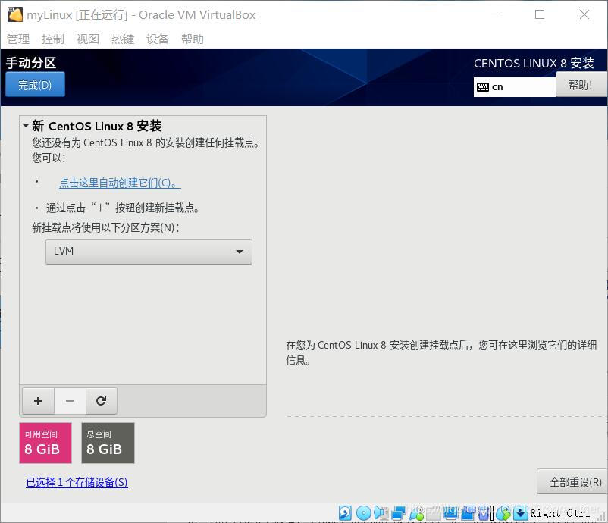Image resolution: width=608 pixels, height=523 pixels.
Task: Click the text 新挂载点将使用以下分区方案(N):
Action: [105, 227]
